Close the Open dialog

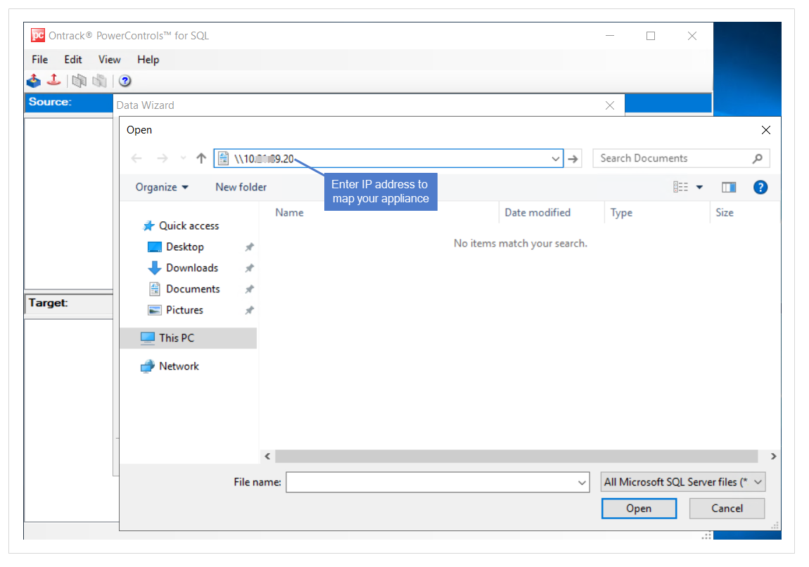[765, 130]
